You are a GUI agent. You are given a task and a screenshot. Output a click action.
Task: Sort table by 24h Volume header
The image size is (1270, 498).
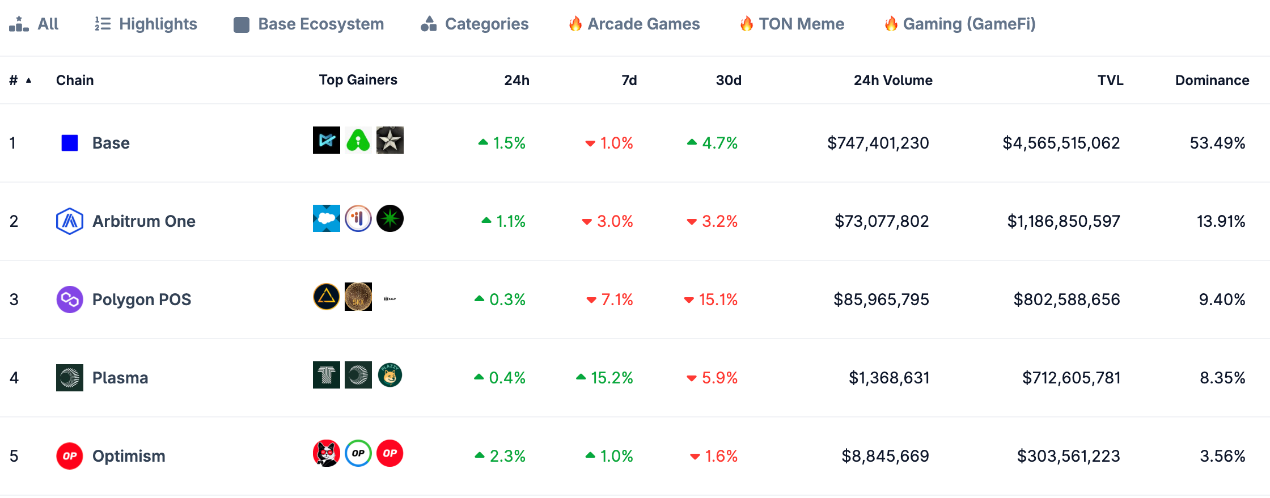pyautogui.click(x=893, y=81)
